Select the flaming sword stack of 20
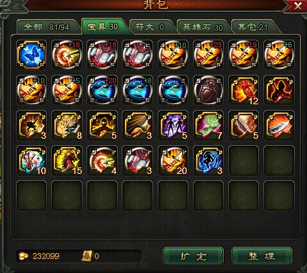Image resolution: width=307 pixels, height=273 pixels. [x=173, y=160]
